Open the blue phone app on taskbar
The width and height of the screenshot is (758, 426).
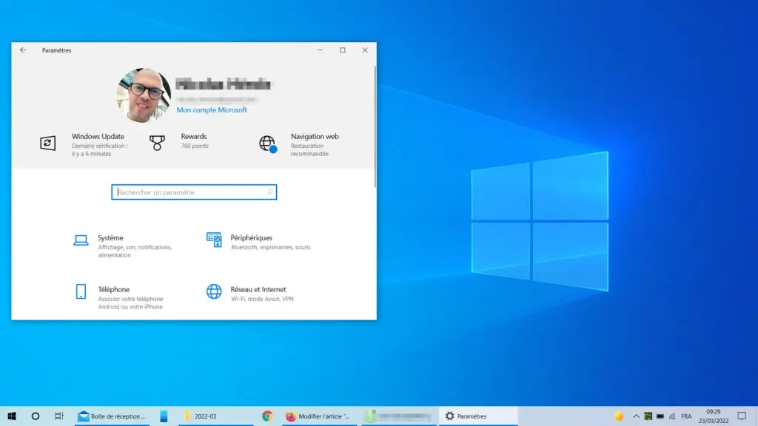(x=164, y=416)
